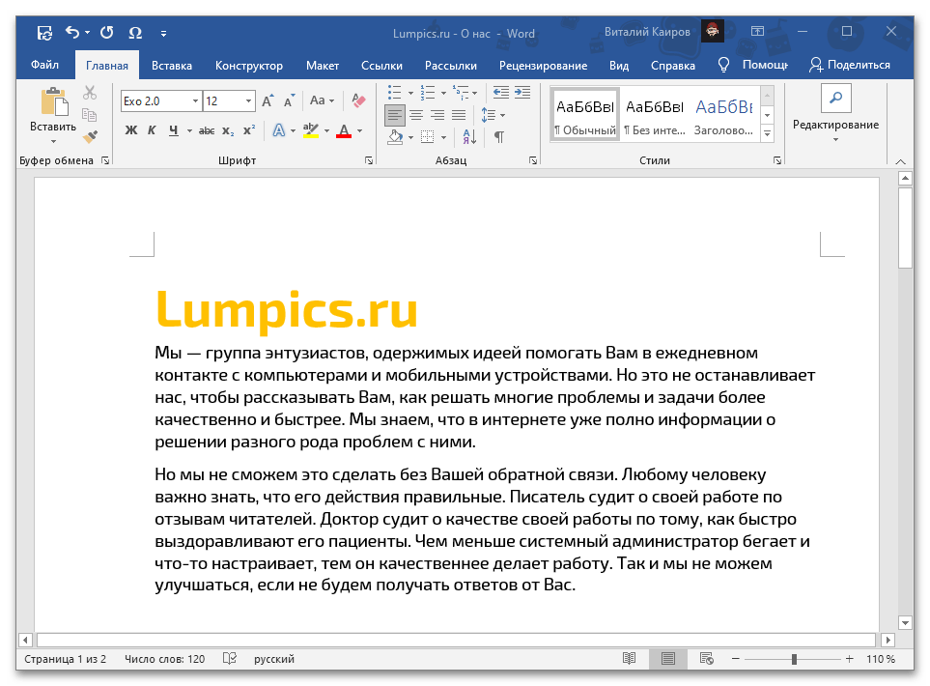Apply the Заголовок heading style

click(724, 115)
